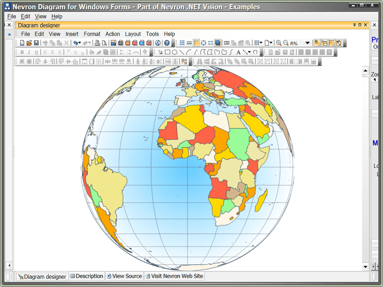383x287 pixels.
Task: Toggle Italic text formatting
Action: coord(29,52)
